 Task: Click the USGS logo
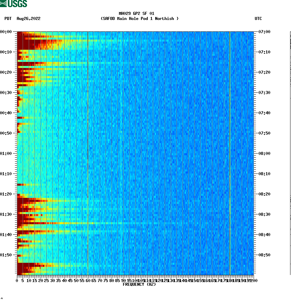pyautogui.click(x=14, y=3)
